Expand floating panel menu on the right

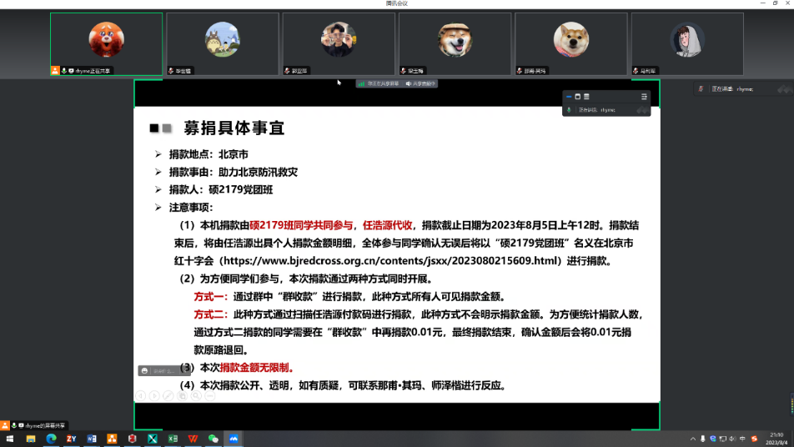644,97
